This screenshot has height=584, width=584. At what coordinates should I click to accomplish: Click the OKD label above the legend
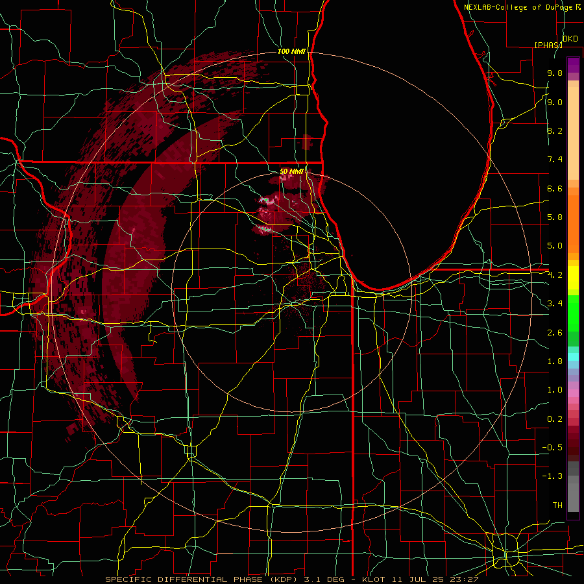click(x=570, y=39)
